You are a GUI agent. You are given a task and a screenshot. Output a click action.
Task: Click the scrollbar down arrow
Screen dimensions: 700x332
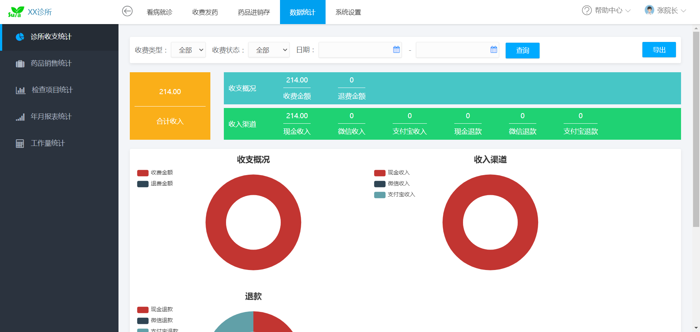(x=696, y=328)
